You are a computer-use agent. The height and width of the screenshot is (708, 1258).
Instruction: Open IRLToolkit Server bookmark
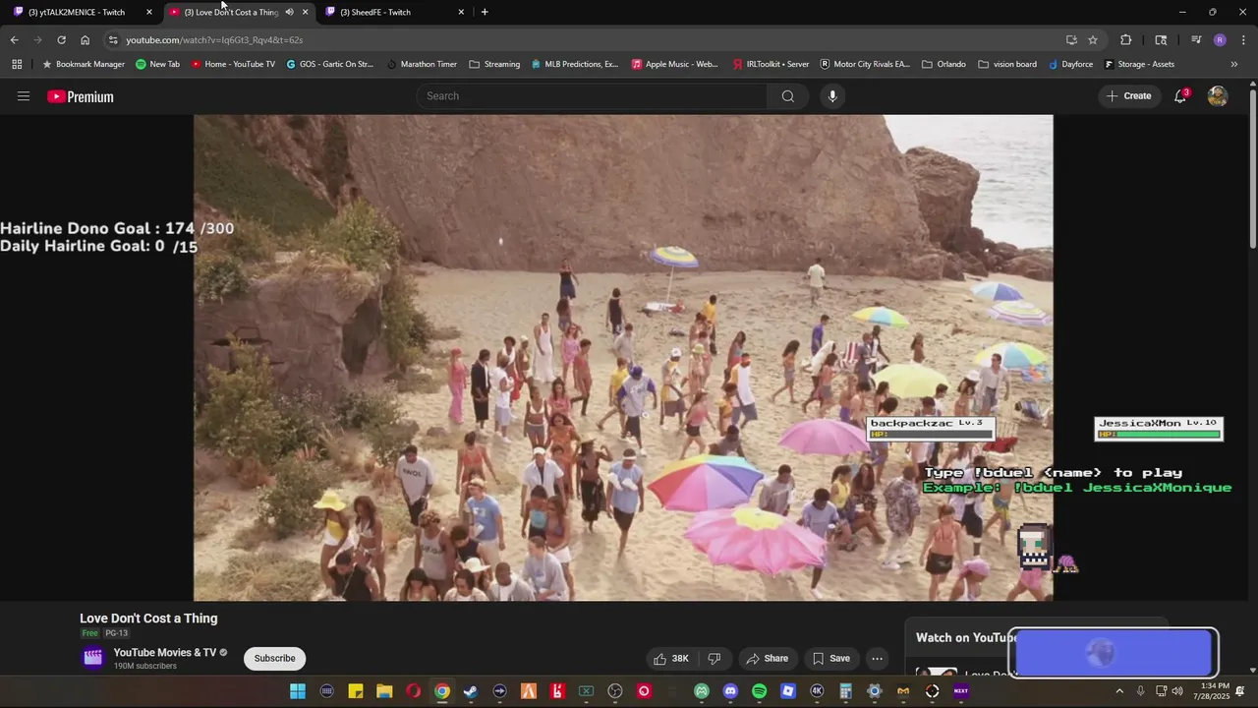(x=771, y=64)
